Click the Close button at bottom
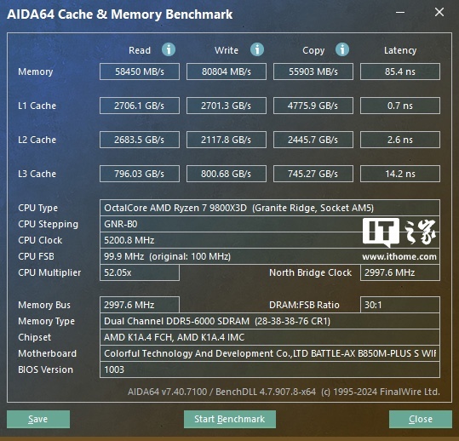459x441 pixels. tap(421, 419)
